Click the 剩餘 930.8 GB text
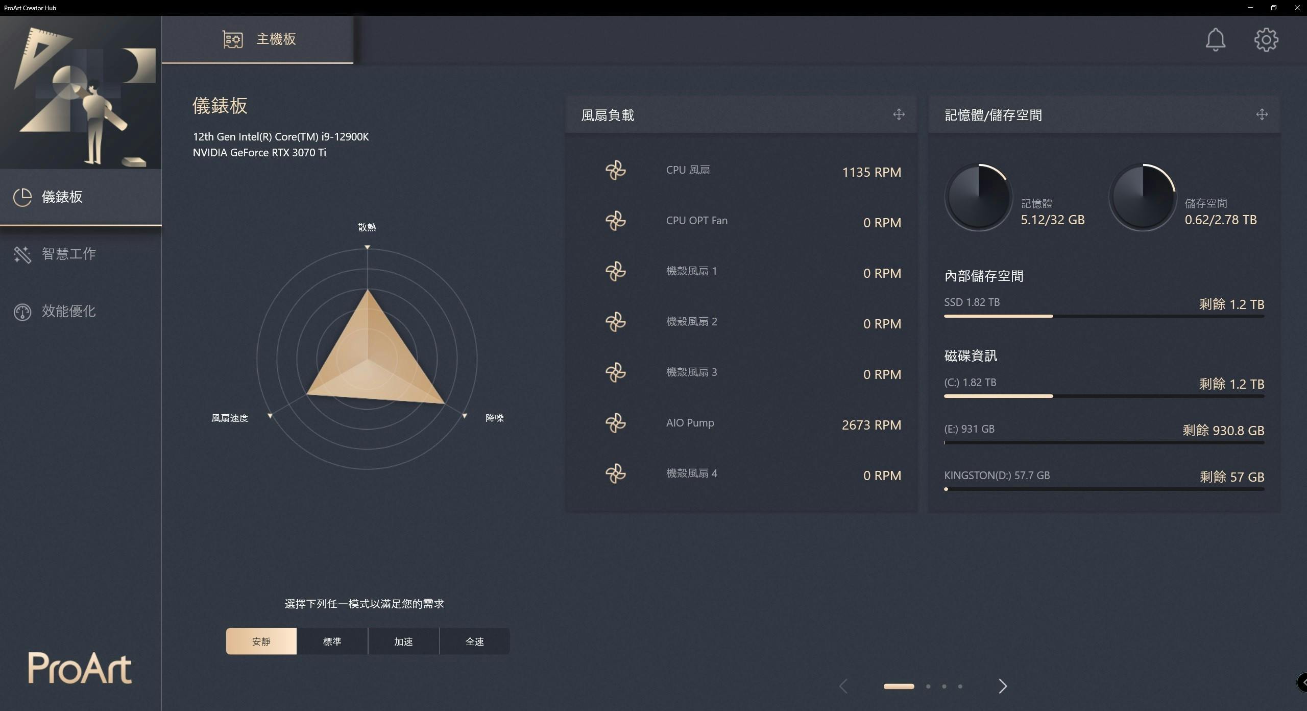Screen dimensions: 1307x711 pyautogui.click(x=1223, y=430)
